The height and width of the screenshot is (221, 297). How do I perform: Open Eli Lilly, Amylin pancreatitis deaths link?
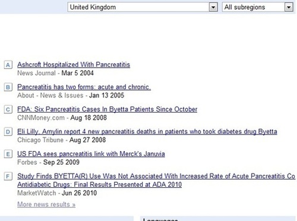(x=147, y=132)
